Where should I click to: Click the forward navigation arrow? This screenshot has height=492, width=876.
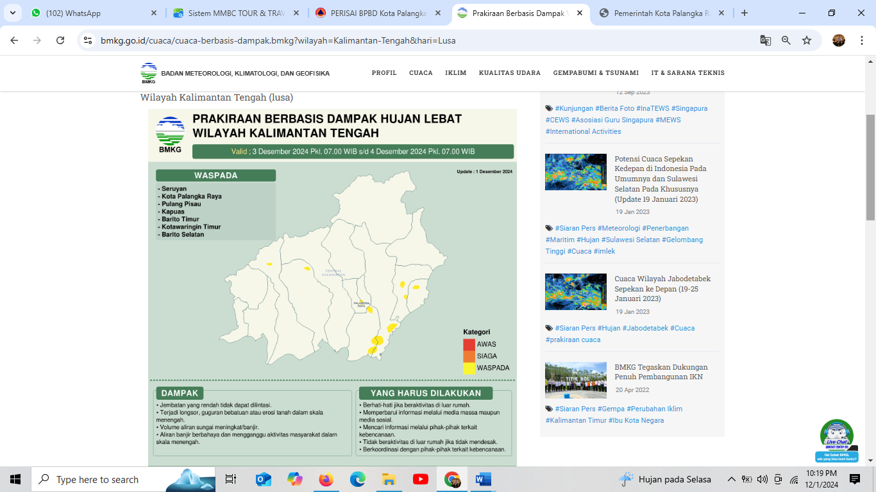(37, 40)
